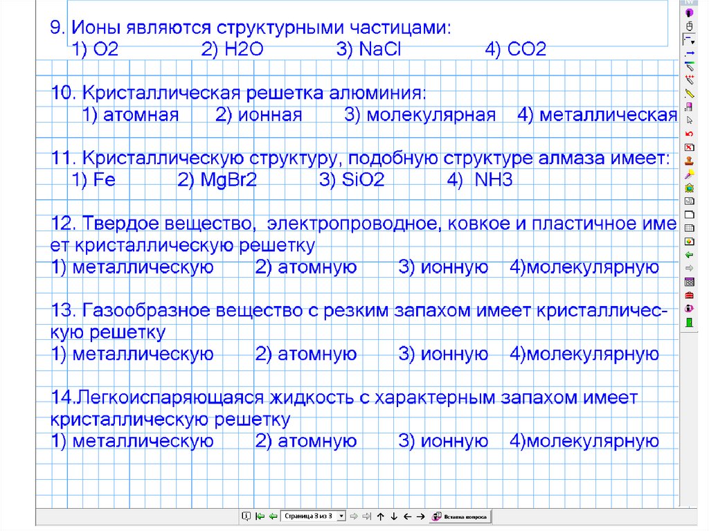Select the fill paint tool
The height and width of the screenshot is (531, 709).
[689, 174]
